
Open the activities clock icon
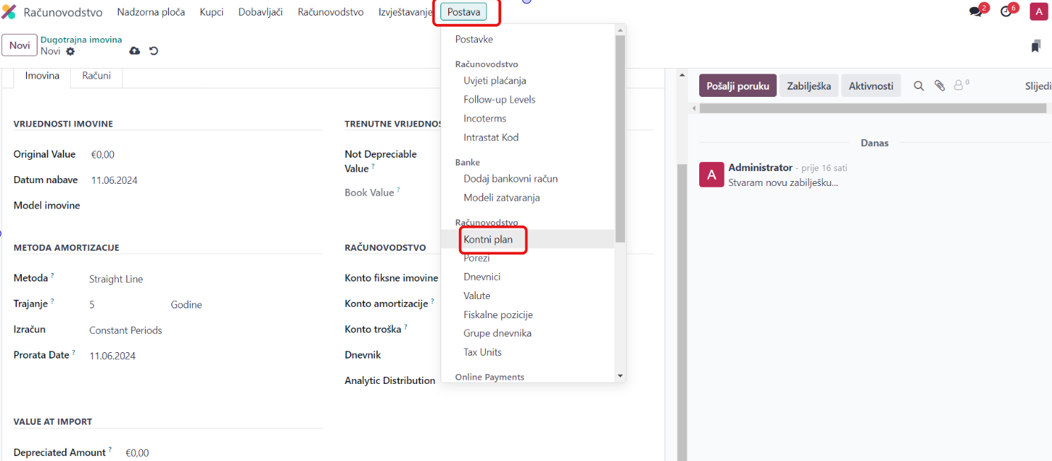pos(1006,12)
